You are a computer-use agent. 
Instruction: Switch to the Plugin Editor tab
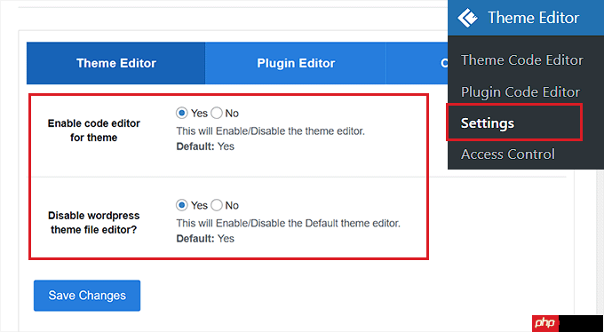[x=296, y=63]
